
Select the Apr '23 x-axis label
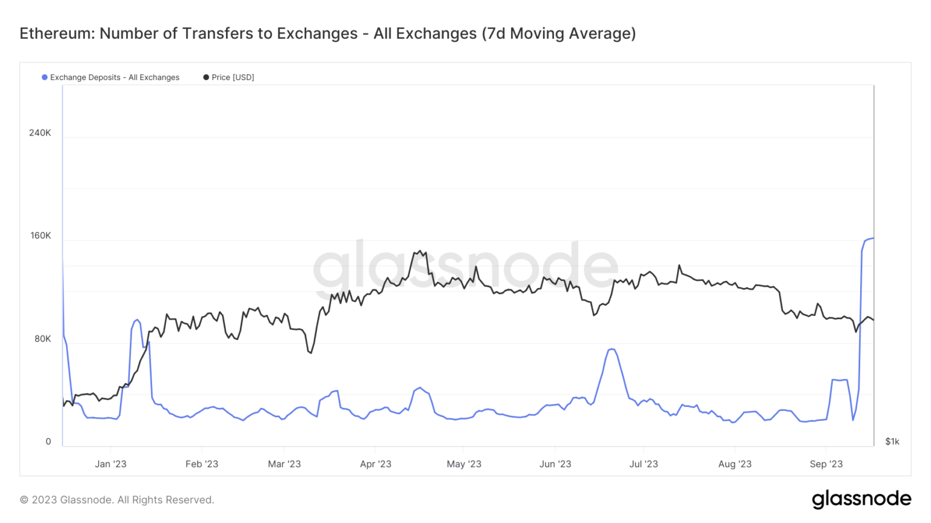pos(376,464)
